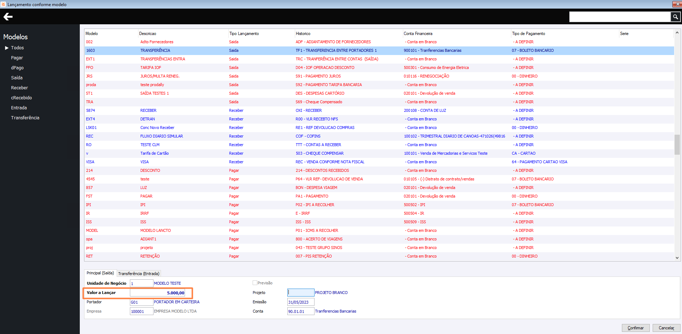Select the FLUXO DIARIO SIMULAR row
This screenshot has width=682, height=334.
pyautogui.click(x=379, y=136)
